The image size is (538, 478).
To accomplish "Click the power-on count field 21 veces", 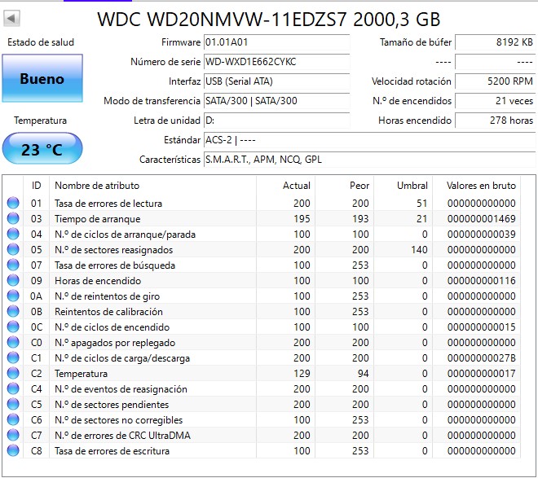I will [x=495, y=101].
